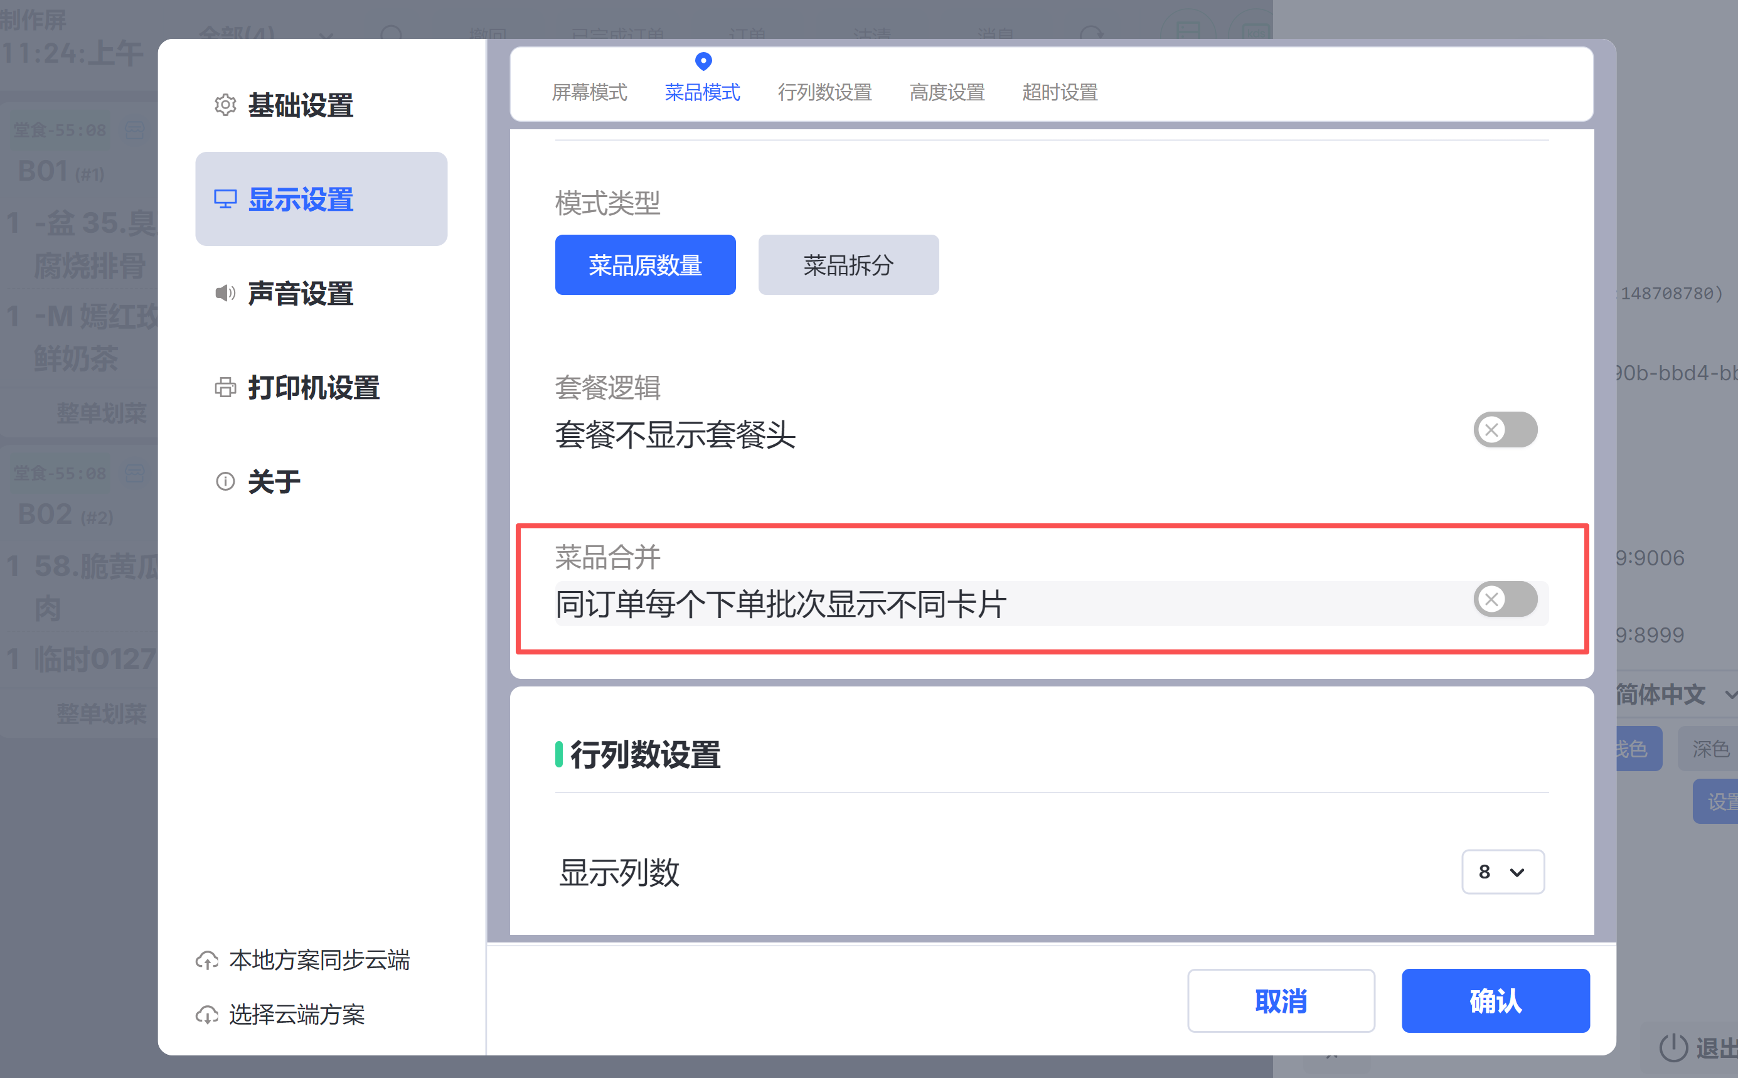Click the gear icon beside 基础设置
Screen dimensions: 1738x1078
coord(225,105)
